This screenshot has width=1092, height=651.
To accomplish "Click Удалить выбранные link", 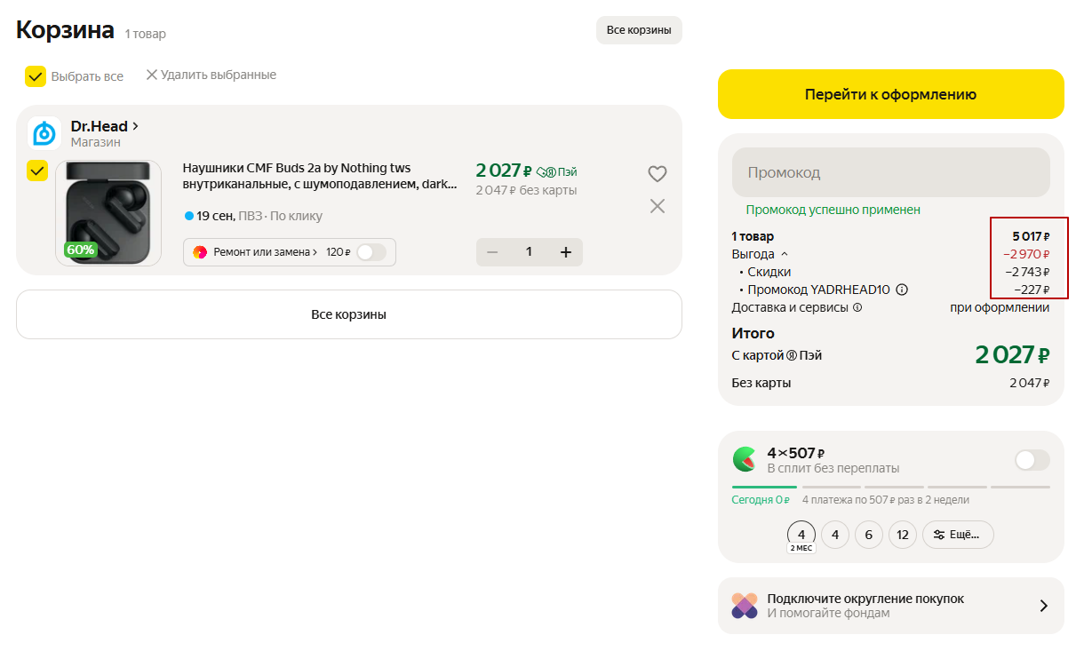I will 211,75.
